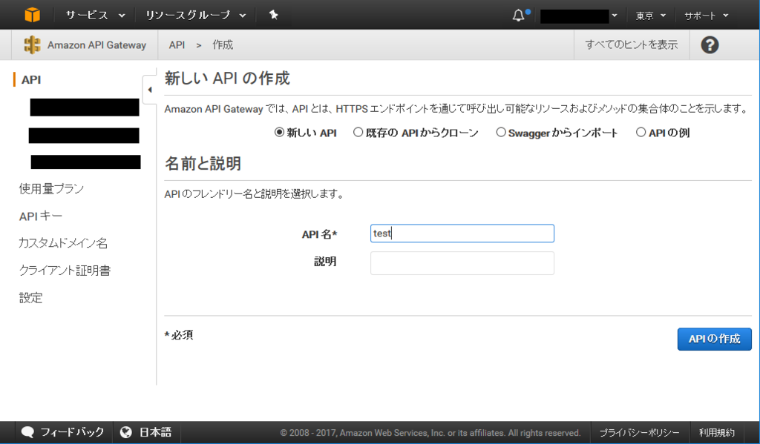This screenshot has width=760, height=444.
Task: Open the プライバシーポリシー footer link
Action: click(x=639, y=433)
